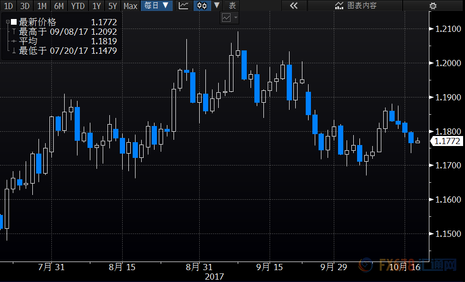This screenshot has height=282, width=465.
Task: Click the 1.1600 axis label
Action: pos(448,200)
